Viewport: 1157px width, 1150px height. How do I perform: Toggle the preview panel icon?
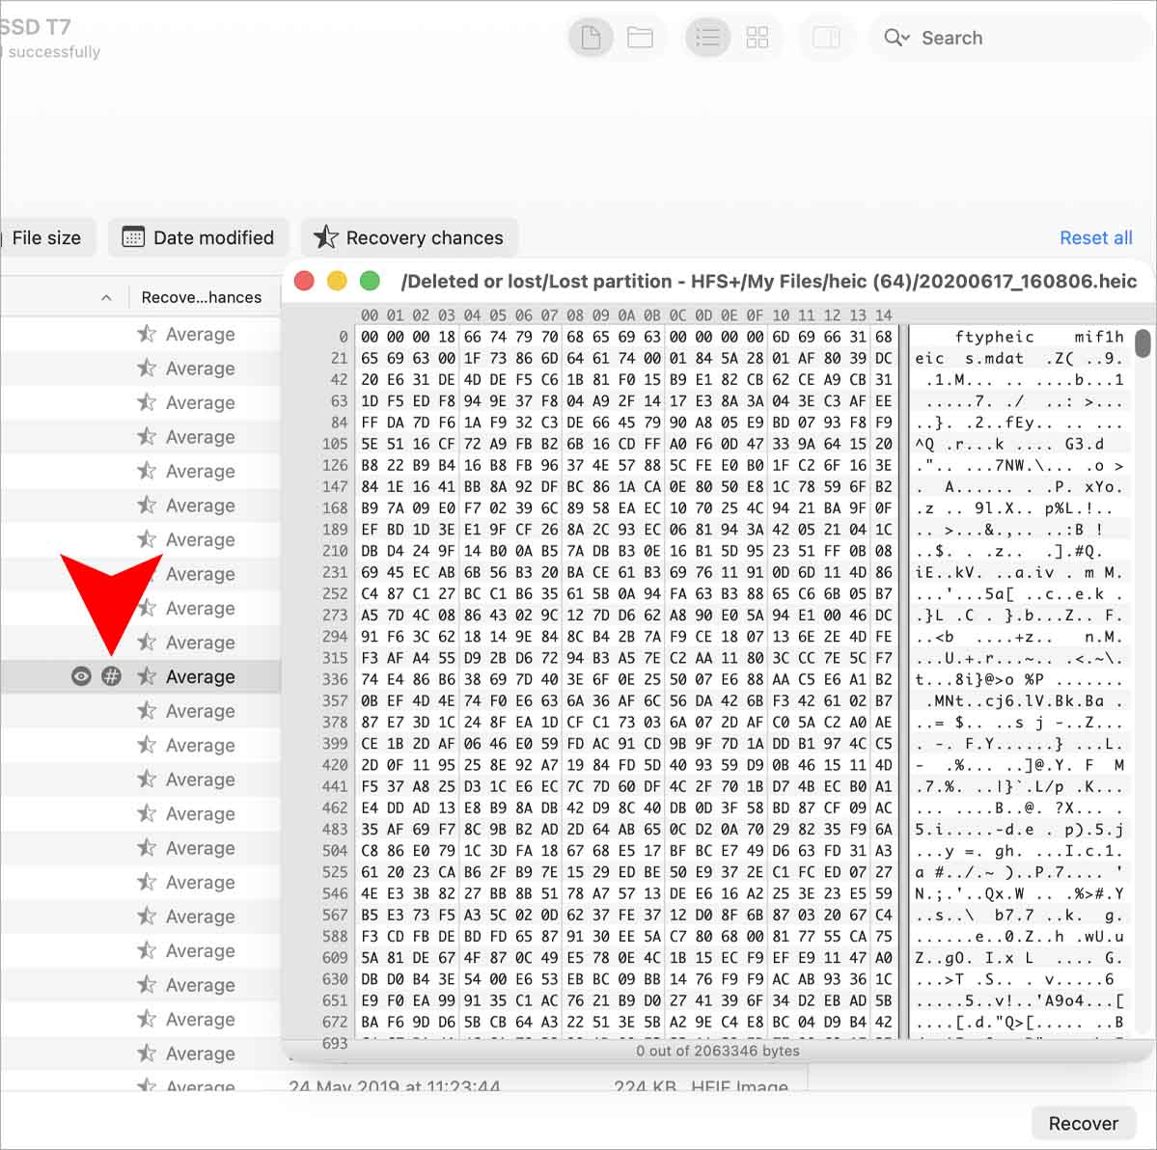tap(827, 37)
